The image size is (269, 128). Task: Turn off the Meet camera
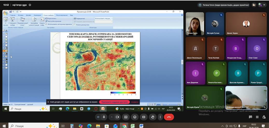117,117
